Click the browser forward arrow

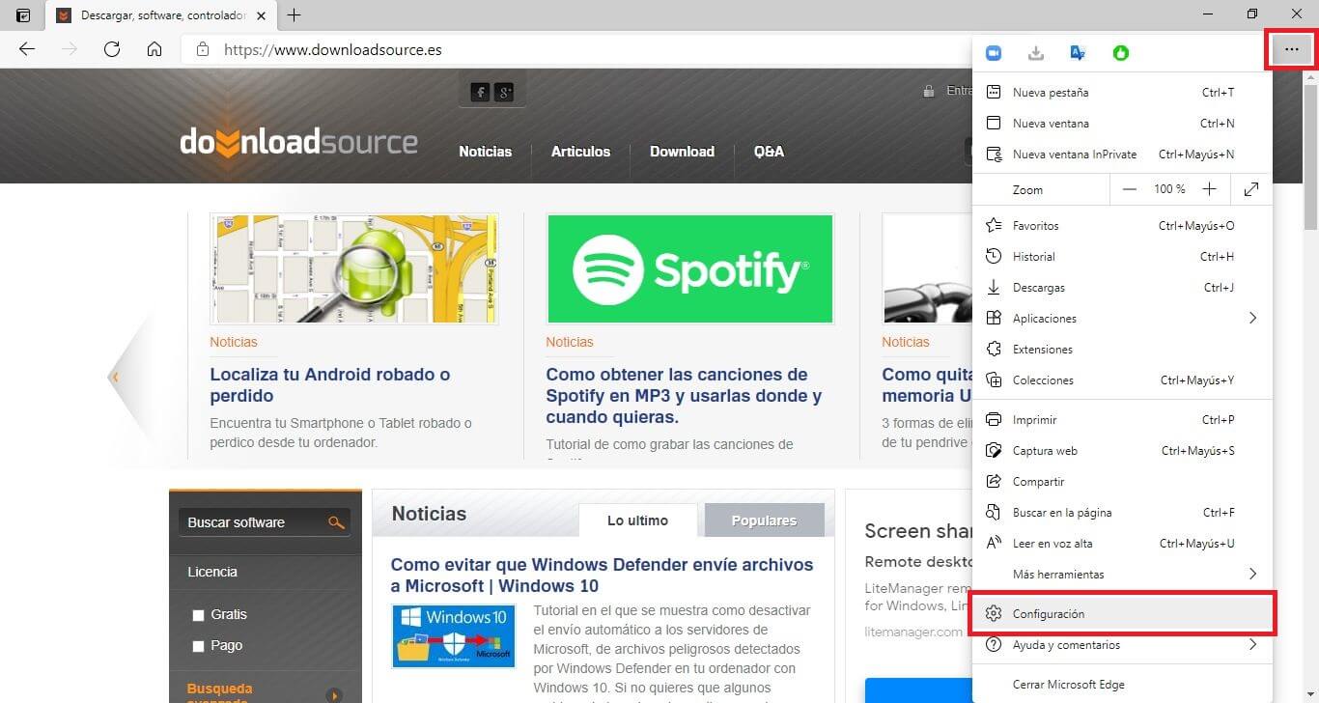click(70, 49)
